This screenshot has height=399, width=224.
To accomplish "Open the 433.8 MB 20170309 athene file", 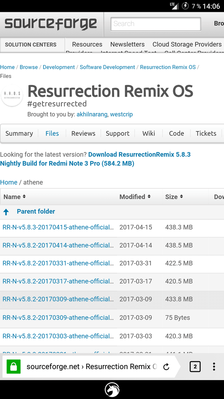I will [58, 299].
